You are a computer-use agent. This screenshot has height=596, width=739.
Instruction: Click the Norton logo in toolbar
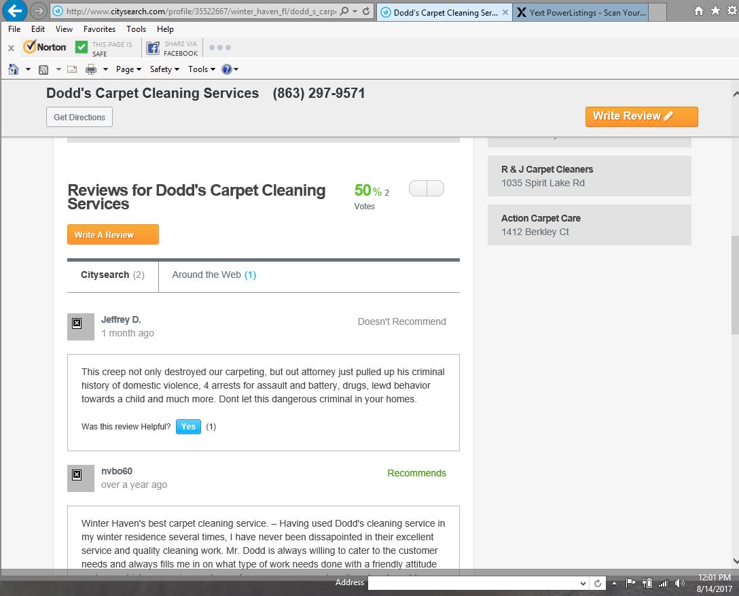(46, 47)
